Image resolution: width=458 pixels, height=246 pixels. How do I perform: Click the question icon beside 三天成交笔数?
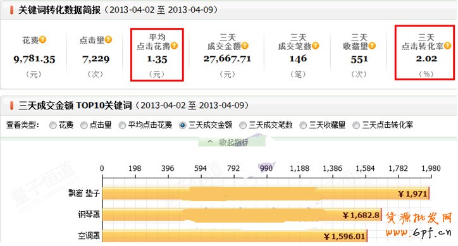tap(315, 46)
